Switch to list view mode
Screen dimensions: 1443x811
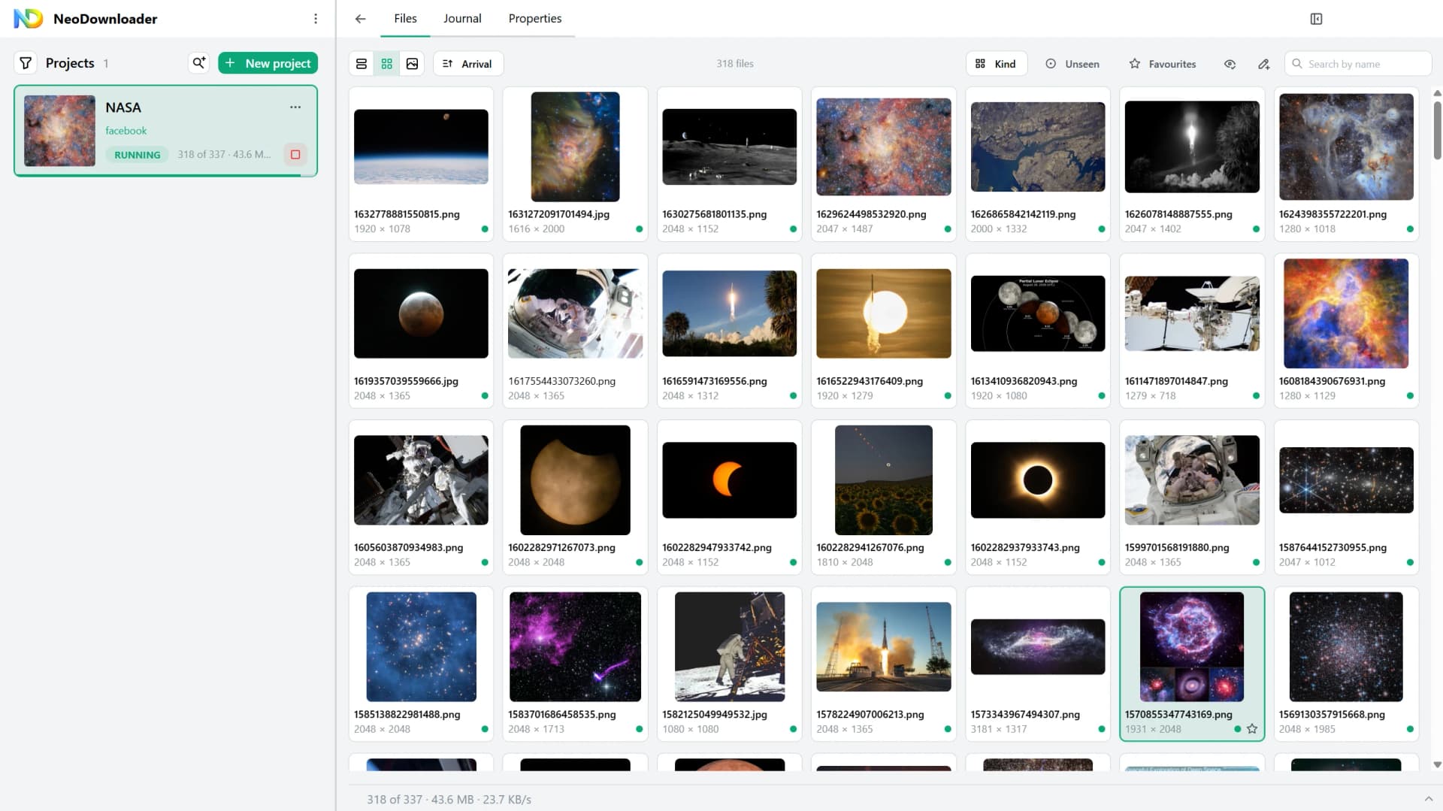362,64
